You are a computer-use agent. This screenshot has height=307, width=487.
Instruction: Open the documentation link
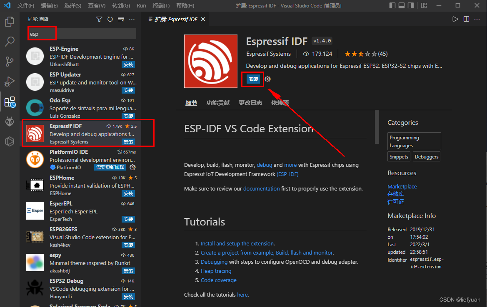pos(261,188)
